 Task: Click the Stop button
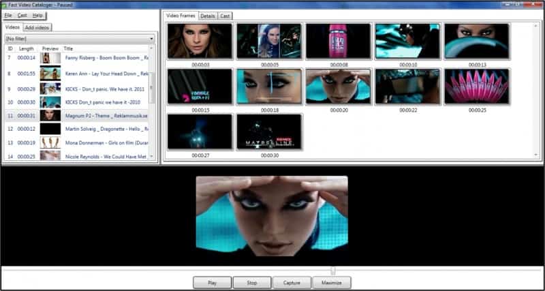[x=252, y=283]
